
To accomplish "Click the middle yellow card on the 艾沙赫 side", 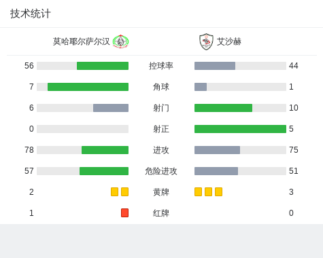I will point(208,191).
